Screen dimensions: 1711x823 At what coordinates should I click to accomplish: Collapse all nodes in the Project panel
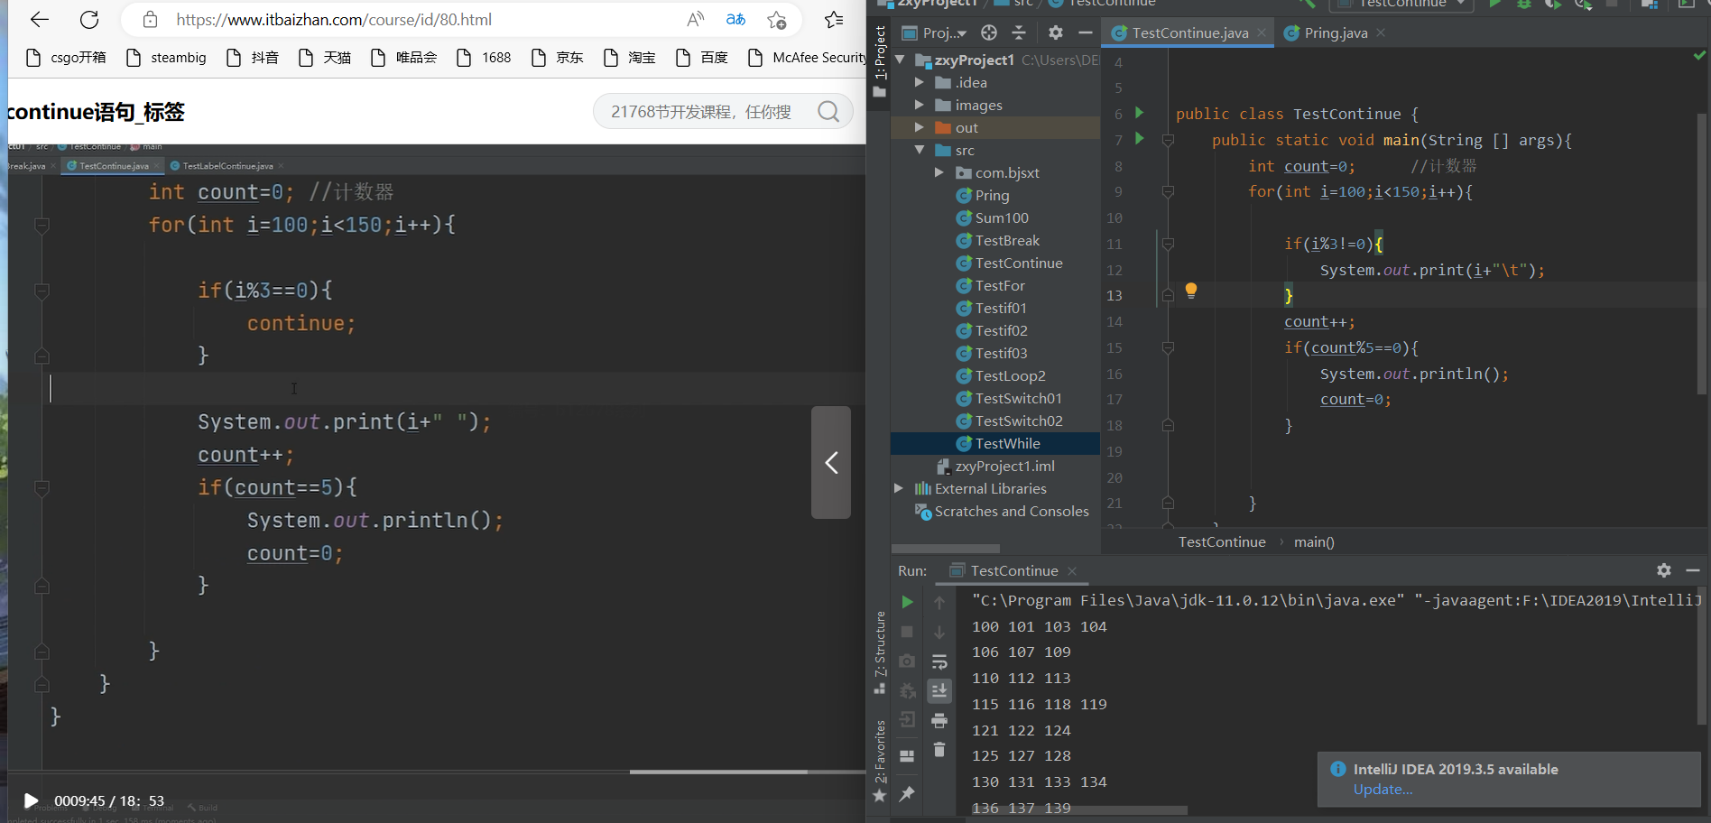1019,33
